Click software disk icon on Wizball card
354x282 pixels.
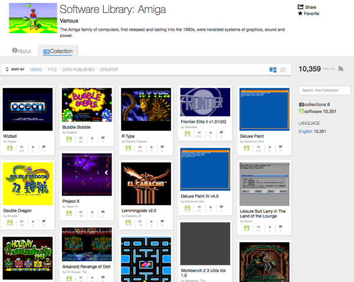(x=9, y=148)
